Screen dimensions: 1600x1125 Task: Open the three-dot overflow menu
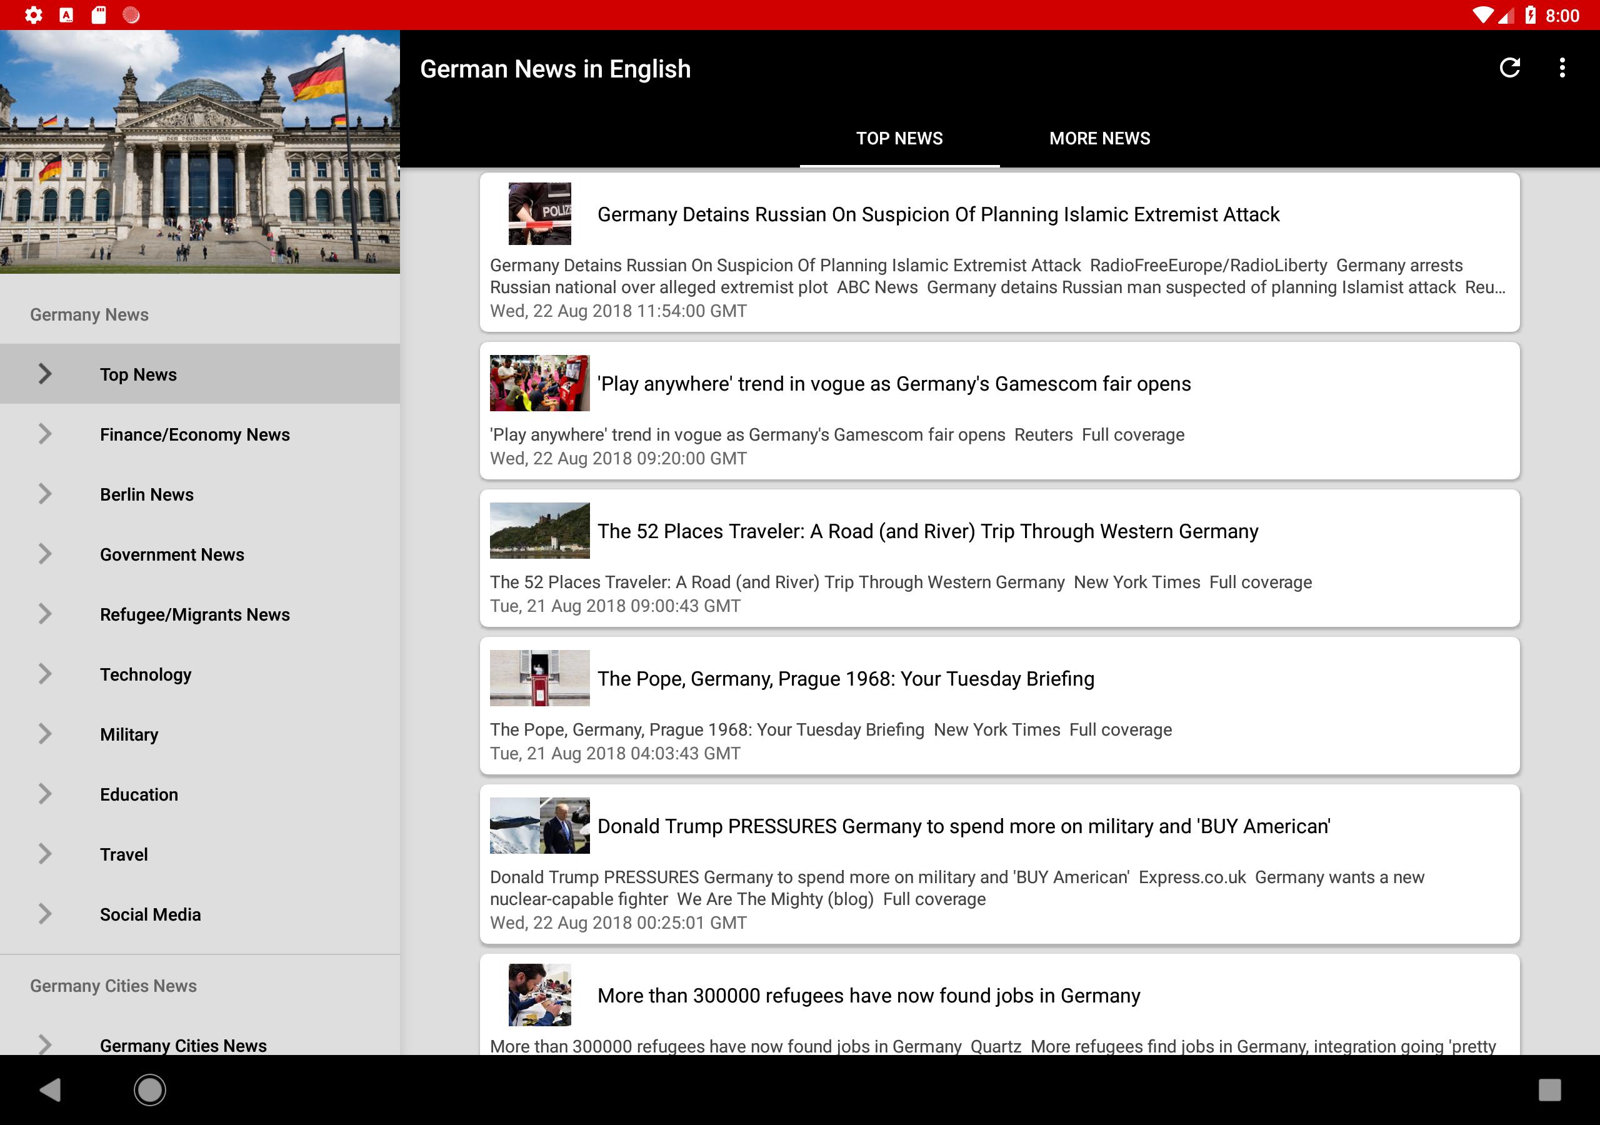(x=1562, y=67)
